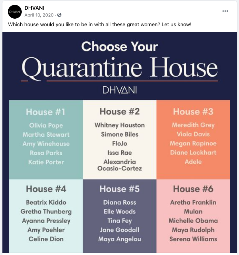Viewport: 239px width, 255px height.
Task: Click the House #4 heading
Action: point(46,189)
